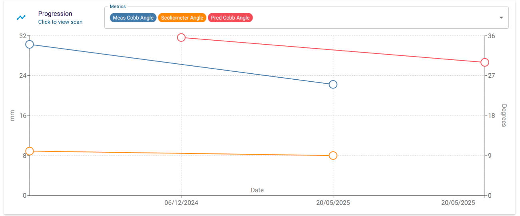520x216 pixels.
Task: Open the 'Click to view scan' link
Action: [x=60, y=22]
